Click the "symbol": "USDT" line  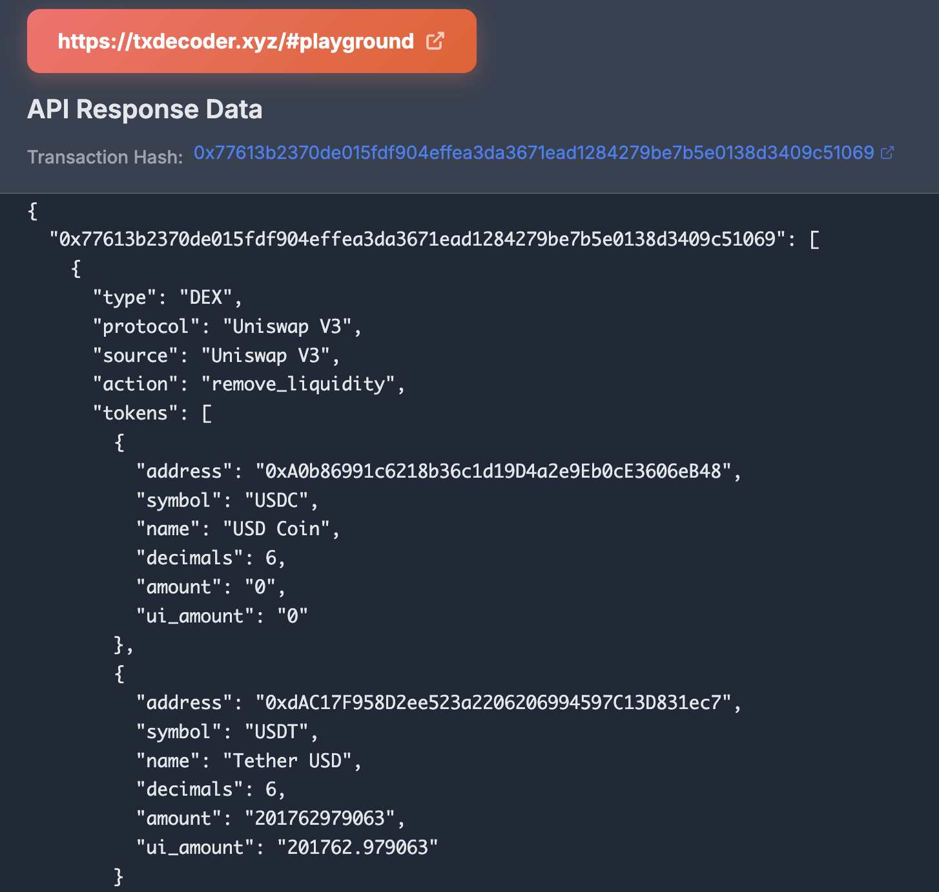point(227,732)
